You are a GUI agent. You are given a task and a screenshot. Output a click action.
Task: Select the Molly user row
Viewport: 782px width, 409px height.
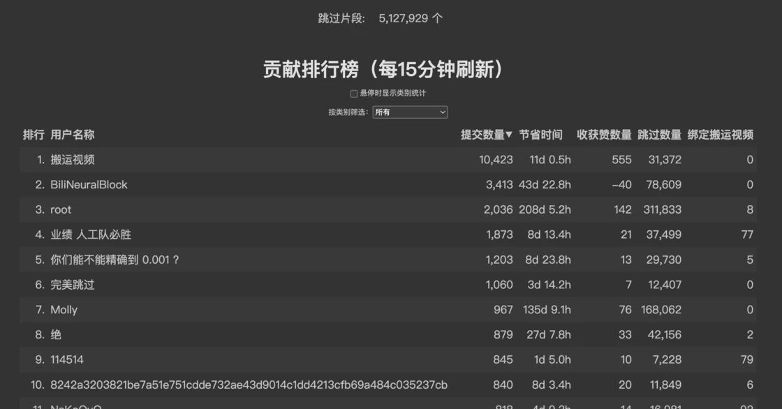(64, 309)
